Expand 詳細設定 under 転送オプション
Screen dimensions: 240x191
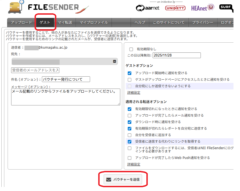pos(134,164)
